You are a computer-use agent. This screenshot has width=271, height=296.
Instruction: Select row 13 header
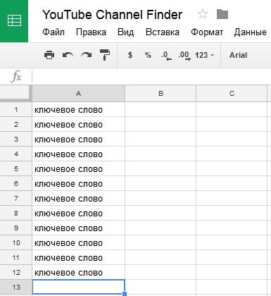[x=16, y=287]
